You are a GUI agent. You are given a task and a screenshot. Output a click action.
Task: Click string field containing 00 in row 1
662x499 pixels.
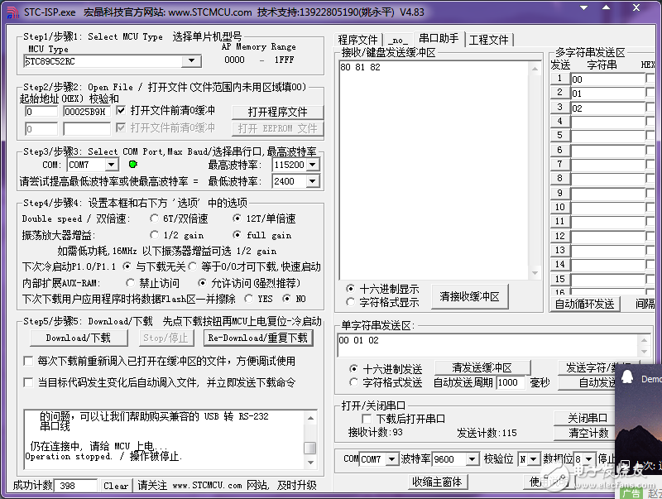(x=607, y=79)
